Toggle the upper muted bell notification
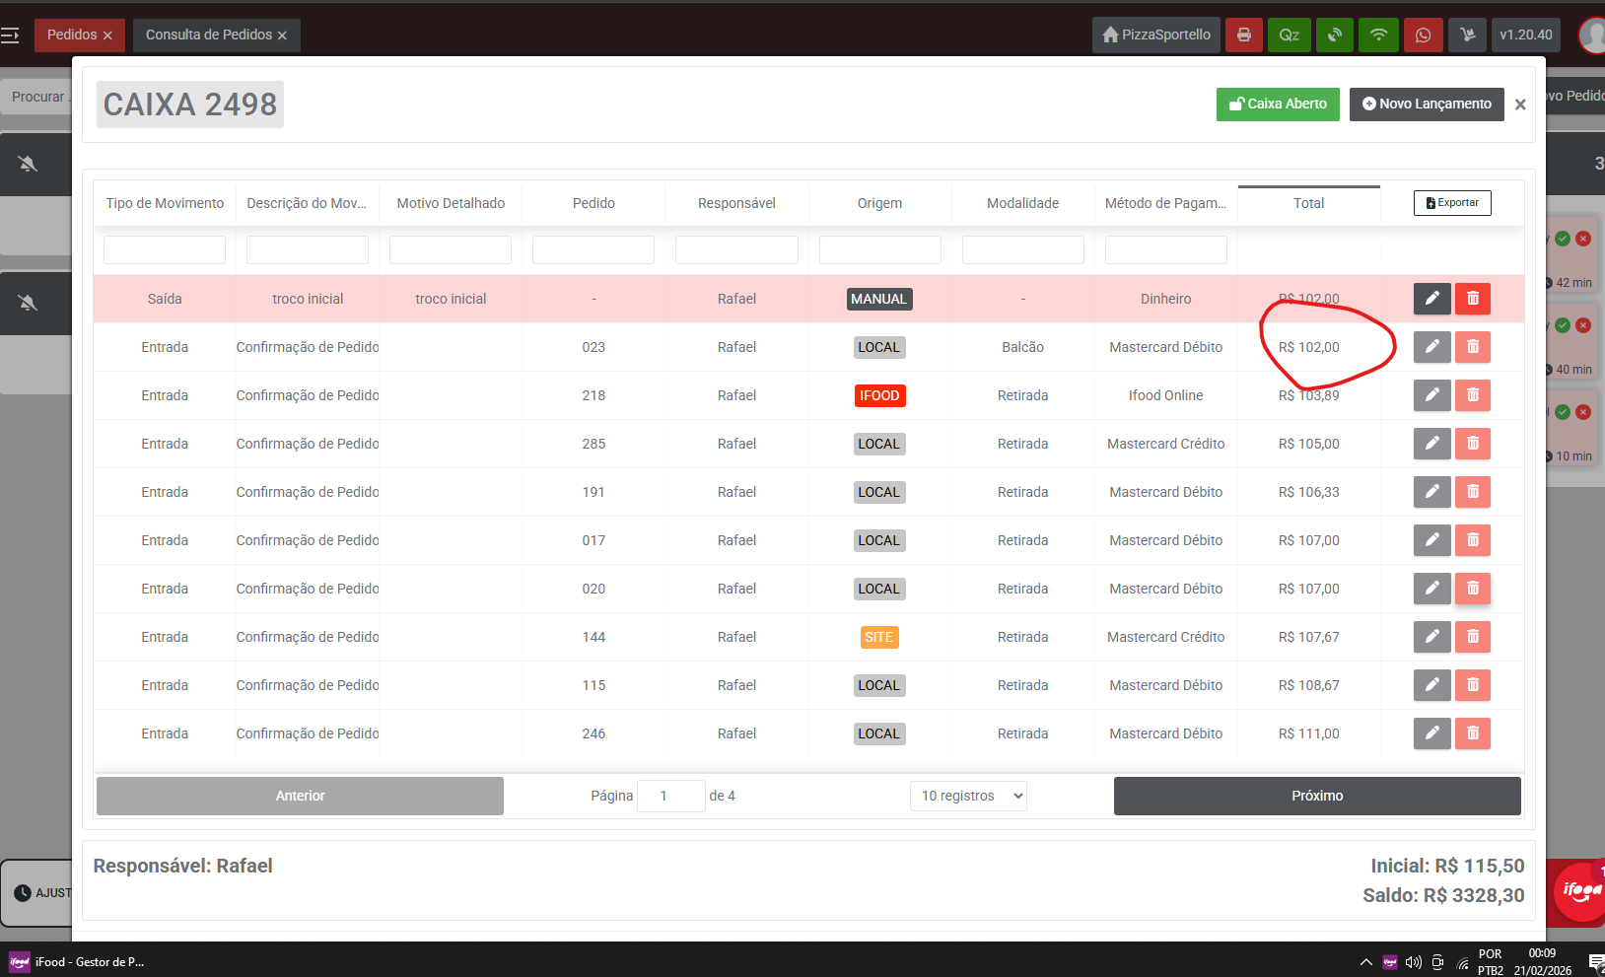Screen dimensions: 1605x977 [x=28, y=164]
